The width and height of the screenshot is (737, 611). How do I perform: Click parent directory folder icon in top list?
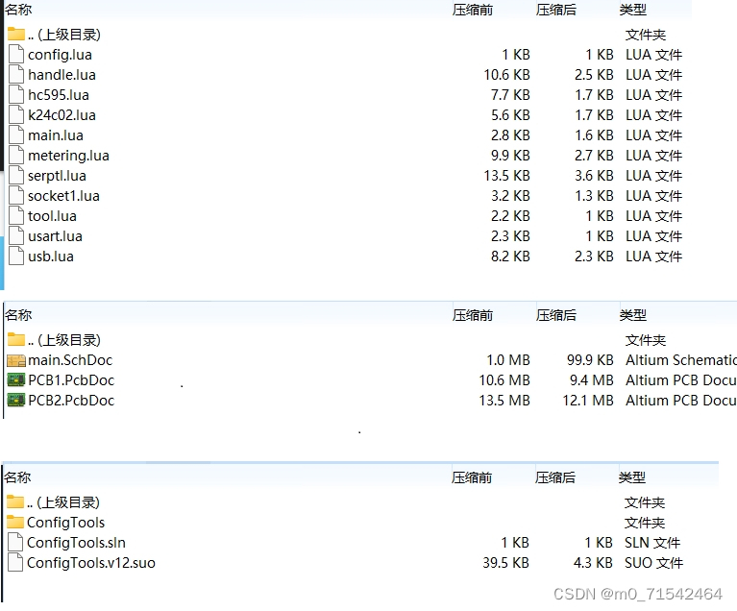[x=16, y=34]
